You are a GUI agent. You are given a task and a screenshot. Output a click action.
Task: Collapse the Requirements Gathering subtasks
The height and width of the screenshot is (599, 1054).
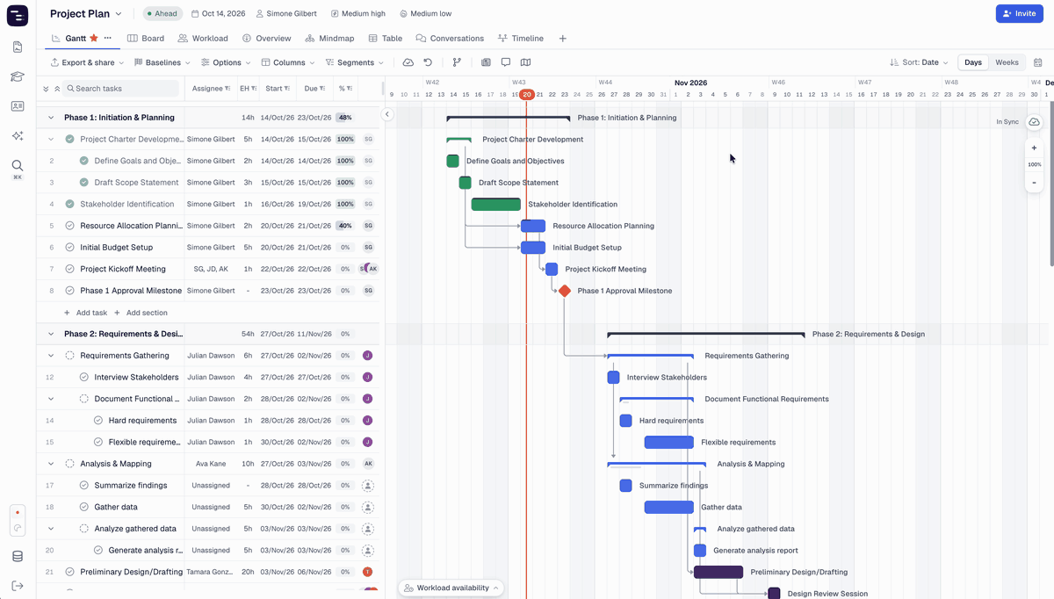point(51,356)
